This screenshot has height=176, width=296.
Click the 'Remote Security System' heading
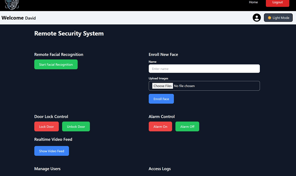[69, 33]
